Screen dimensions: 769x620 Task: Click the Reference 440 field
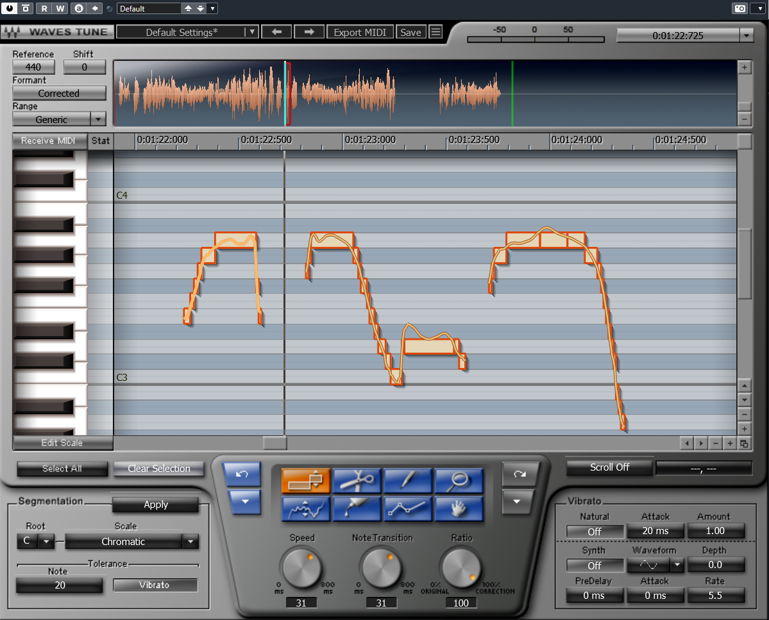click(33, 67)
